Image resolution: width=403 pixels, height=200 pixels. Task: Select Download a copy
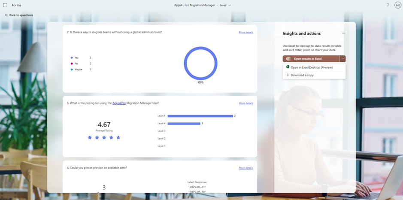[314, 75]
